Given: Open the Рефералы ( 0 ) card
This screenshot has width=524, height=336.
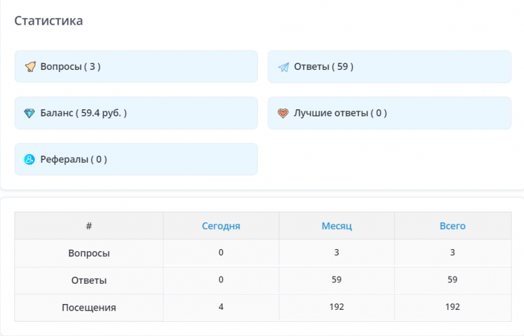Looking at the screenshot, I should click(136, 159).
